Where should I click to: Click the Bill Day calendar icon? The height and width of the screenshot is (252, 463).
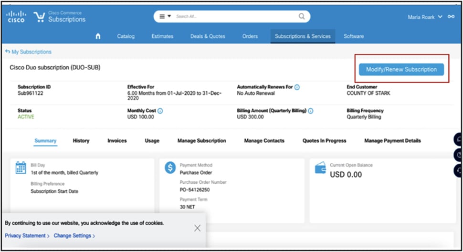21,168
